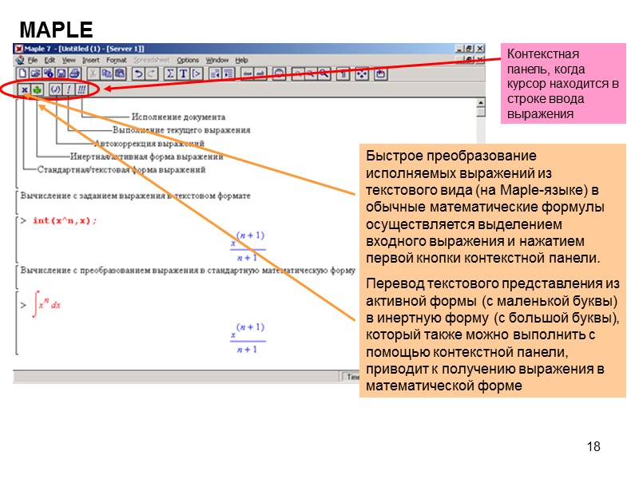Go back with the left arrow icon

point(247,73)
